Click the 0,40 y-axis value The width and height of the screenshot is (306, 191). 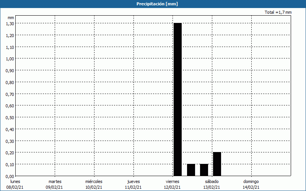(x=10, y=129)
